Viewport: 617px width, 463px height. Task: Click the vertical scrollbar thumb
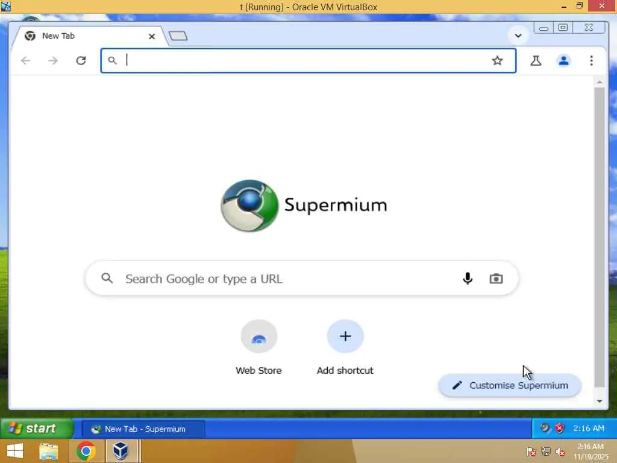pyautogui.click(x=600, y=238)
